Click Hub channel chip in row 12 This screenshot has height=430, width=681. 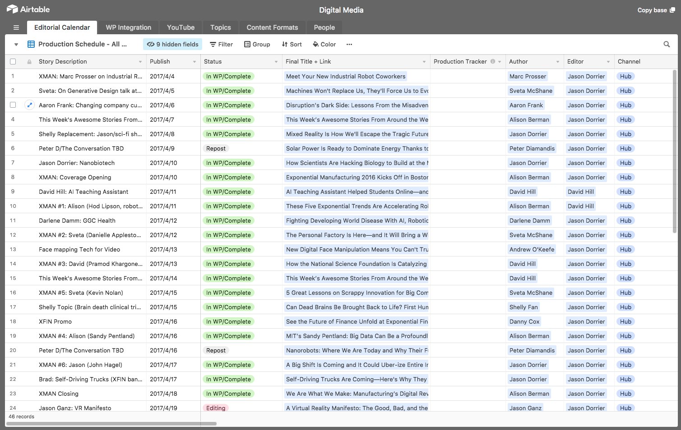click(x=625, y=235)
